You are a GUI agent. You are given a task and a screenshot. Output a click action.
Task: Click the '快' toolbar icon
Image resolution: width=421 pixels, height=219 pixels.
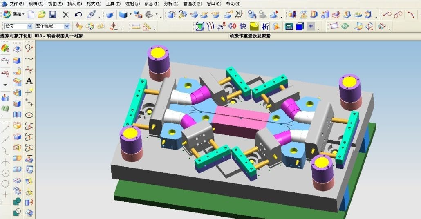(243, 27)
